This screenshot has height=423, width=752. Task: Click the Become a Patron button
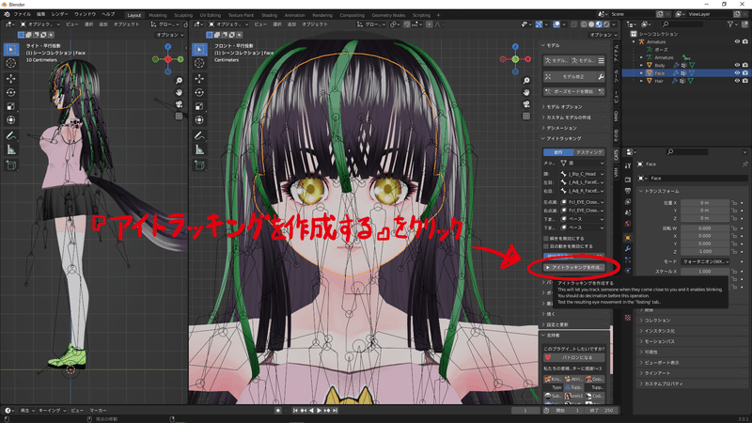574,358
